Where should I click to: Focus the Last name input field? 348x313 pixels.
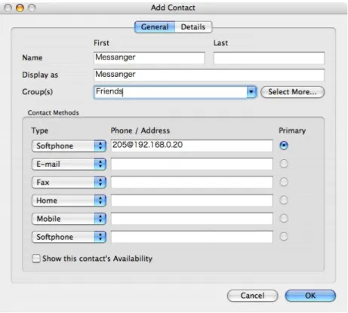269,58
